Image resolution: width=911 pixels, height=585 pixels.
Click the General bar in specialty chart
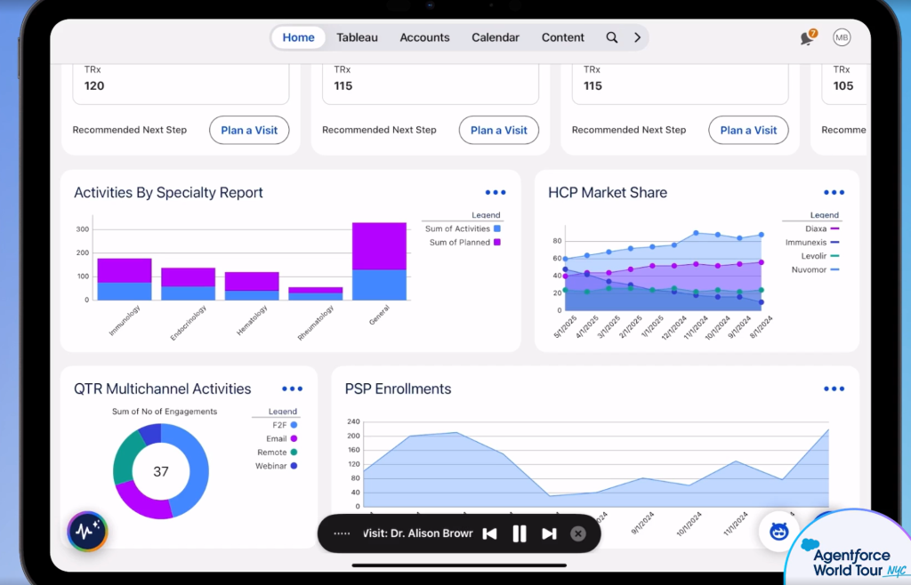(379, 261)
